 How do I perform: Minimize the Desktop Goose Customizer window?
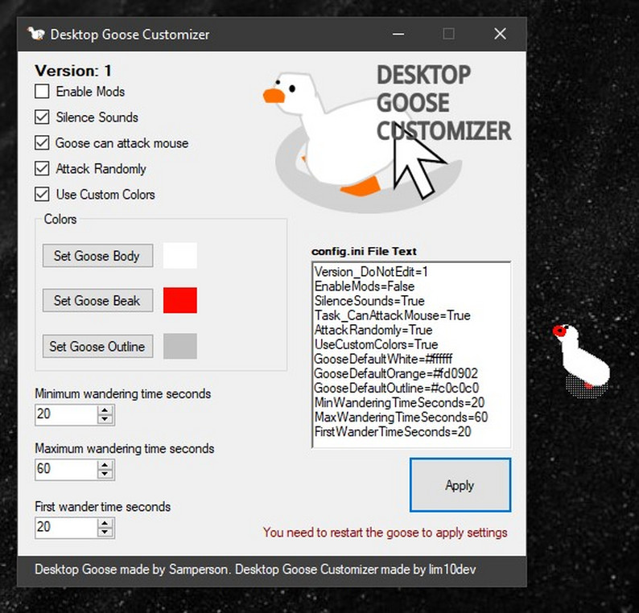(x=398, y=34)
